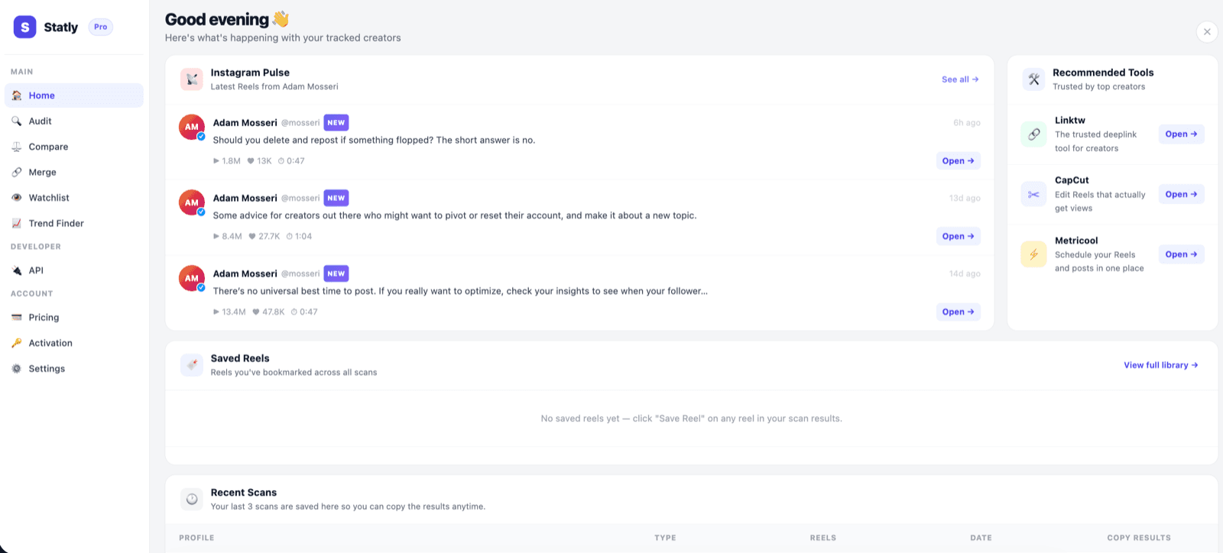Click the COPY RESULTS column header
This screenshot has width=1223, height=553.
click(1139, 538)
